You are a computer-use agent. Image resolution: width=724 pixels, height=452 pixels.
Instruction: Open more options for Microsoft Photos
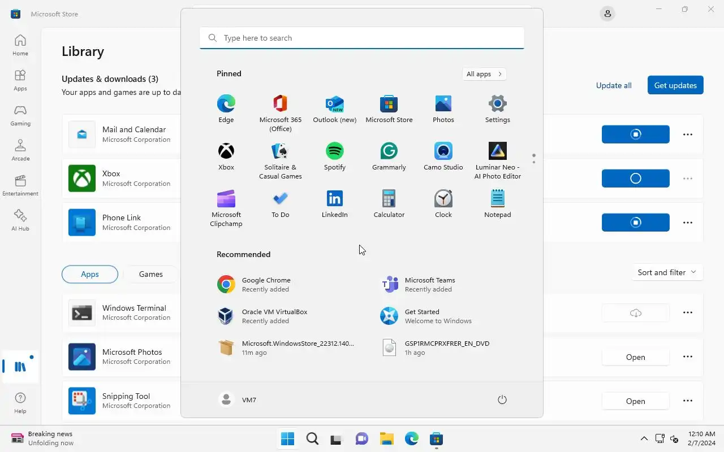click(688, 357)
